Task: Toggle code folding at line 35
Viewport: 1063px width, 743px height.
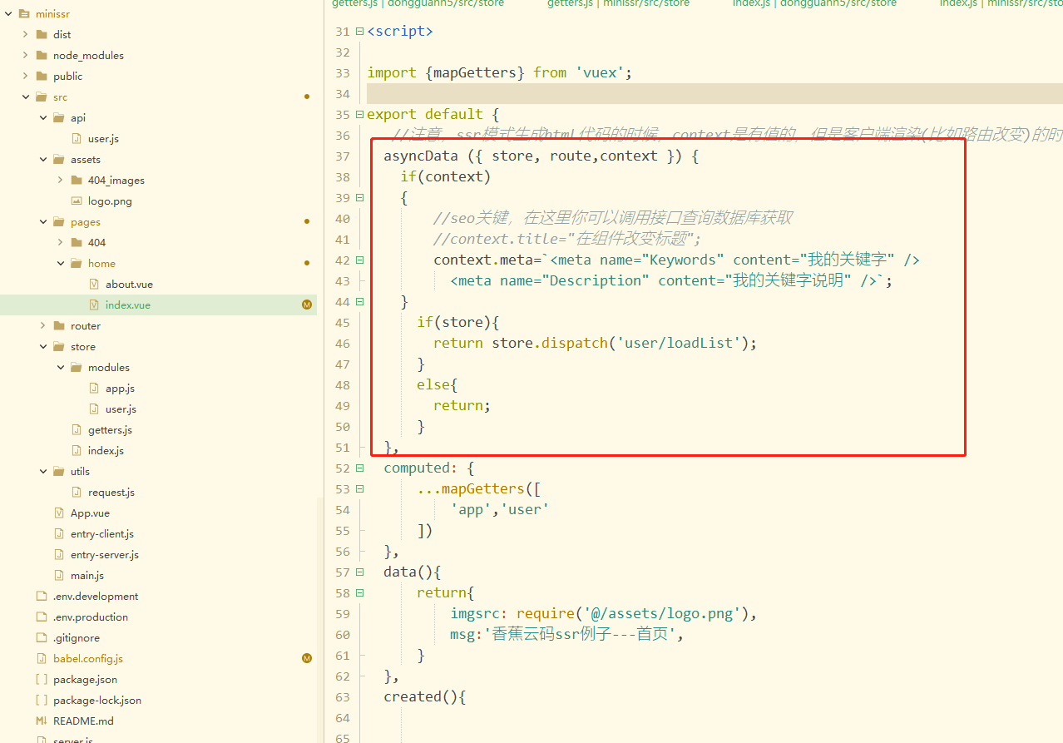Action: pyautogui.click(x=359, y=114)
